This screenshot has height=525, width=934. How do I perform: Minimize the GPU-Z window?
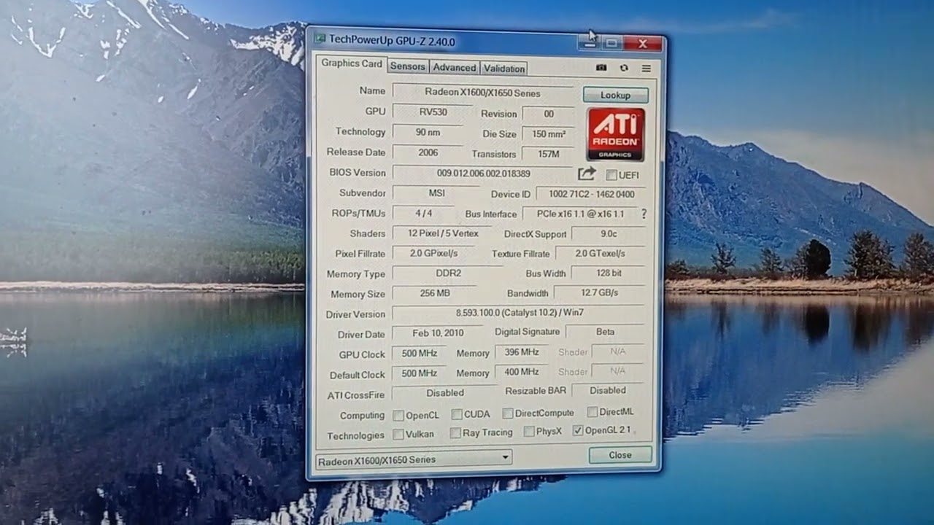(x=588, y=43)
